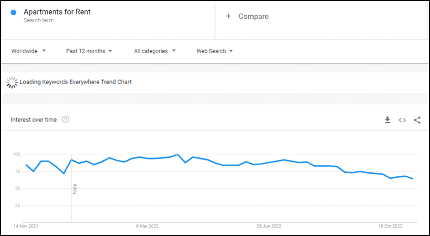This screenshot has width=430, height=236.
Task: Open the Interest over time help icon
Action: (65, 120)
